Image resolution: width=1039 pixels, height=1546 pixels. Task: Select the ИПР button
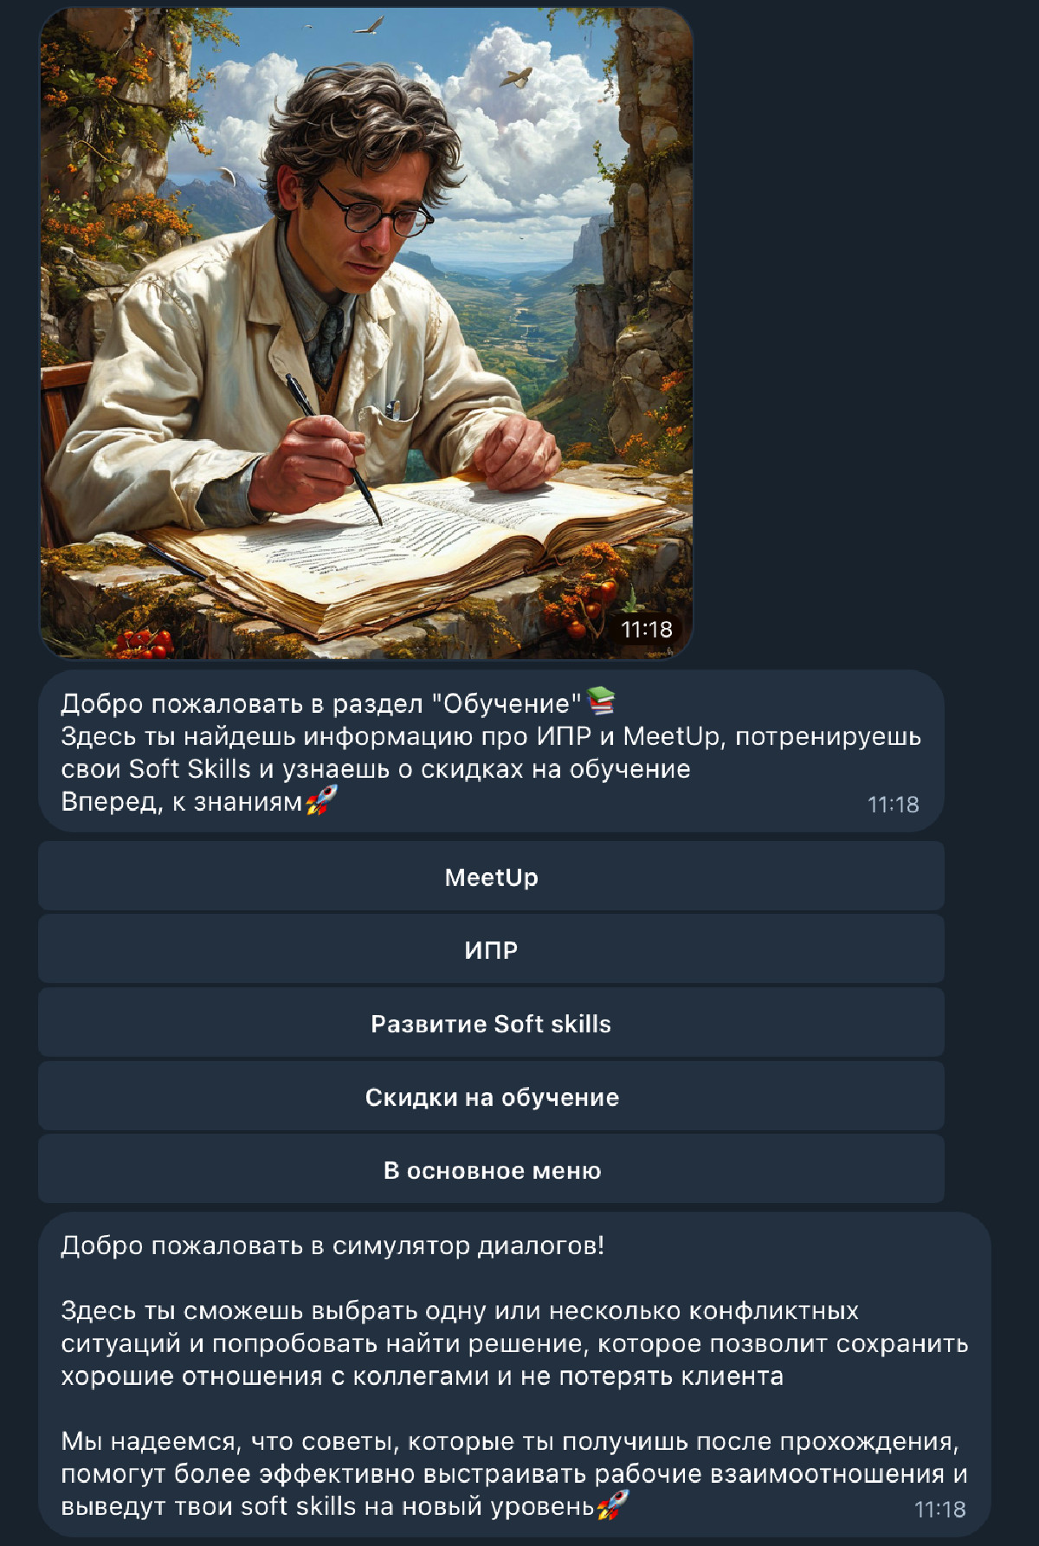pos(491,949)
